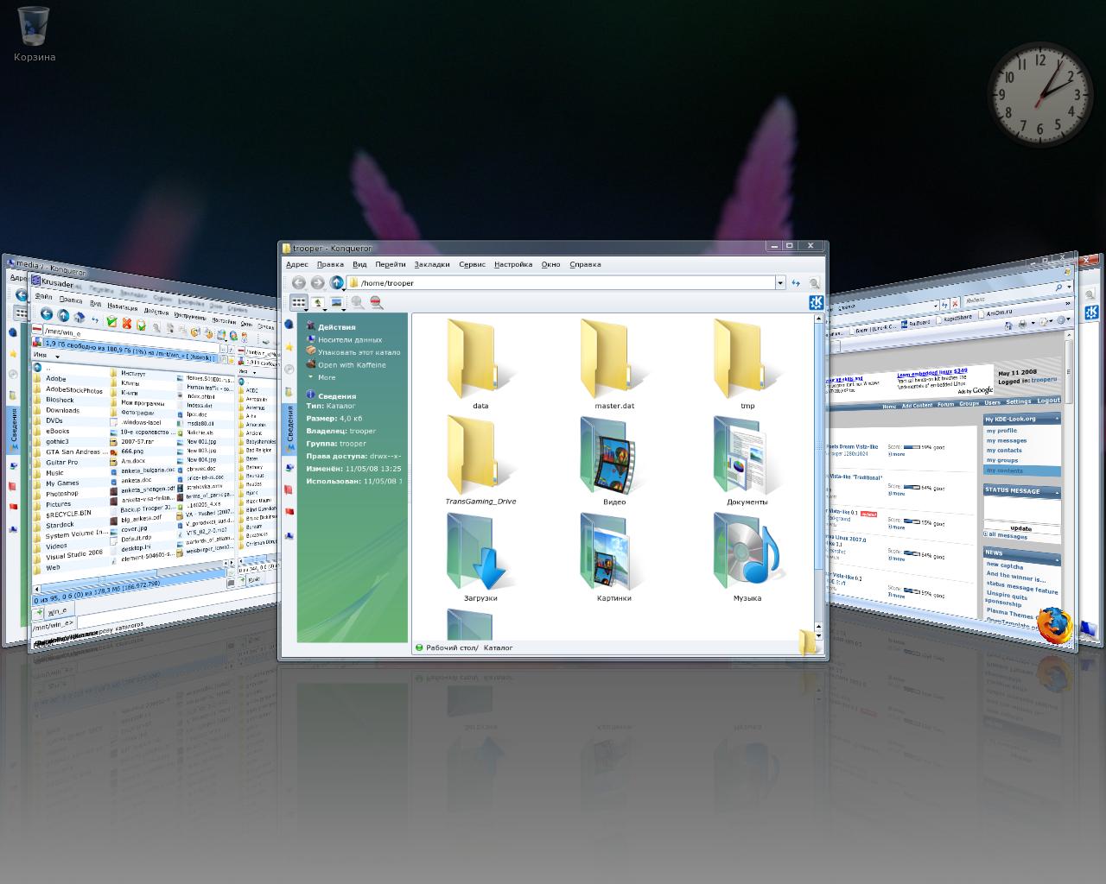1106x884 pixels.
Task: Open the icon view mode dropdown
Action: point(299,303)
